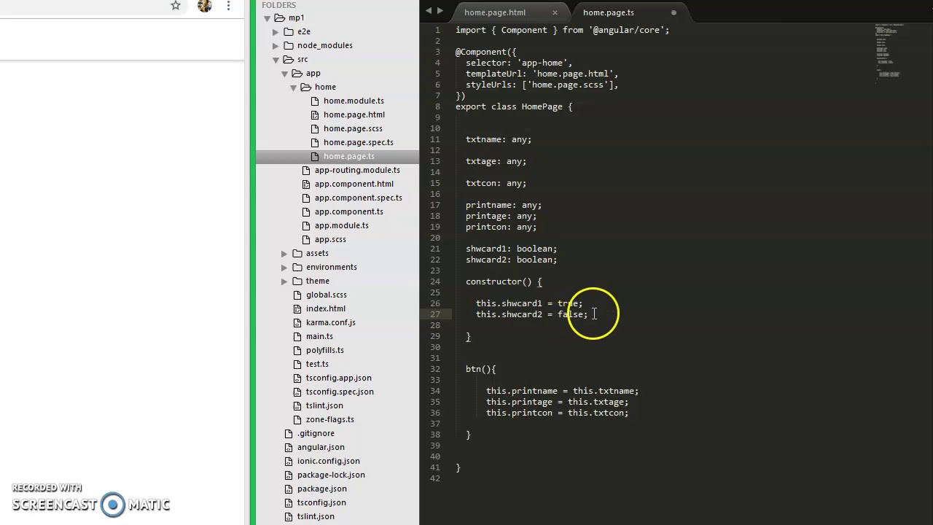Image resolution: width=933 pixels, height=525 pixels.
Task: Expand the environments folder arrow
Action: 284,267
